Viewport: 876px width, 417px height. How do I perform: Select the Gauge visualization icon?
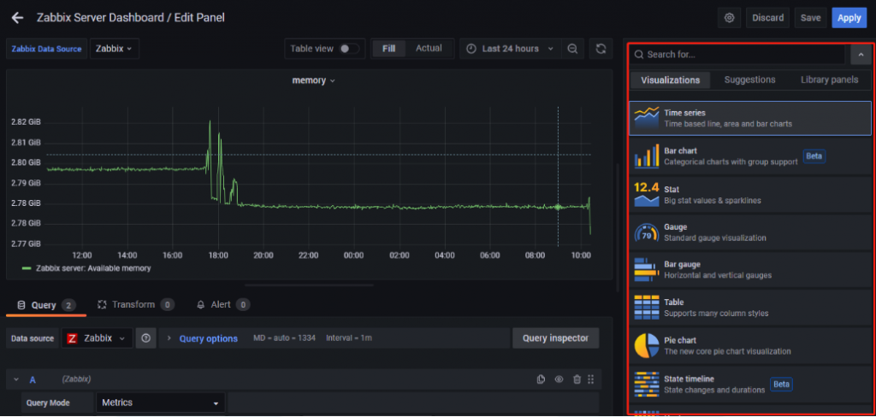click(647, 232)
